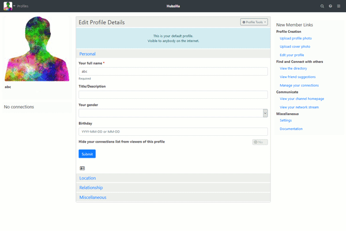This screenshot has width=346, height=231.
Task: Focus the Your full name field
Action: click(x=173, y=72)
